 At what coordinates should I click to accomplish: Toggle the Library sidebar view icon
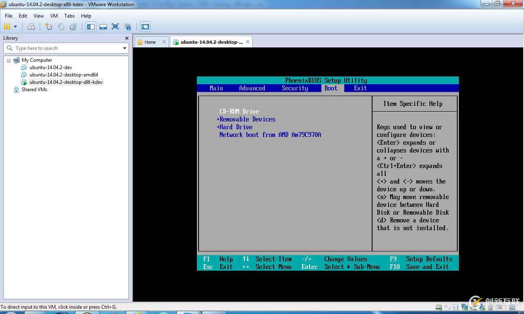[x=91, y=27]
